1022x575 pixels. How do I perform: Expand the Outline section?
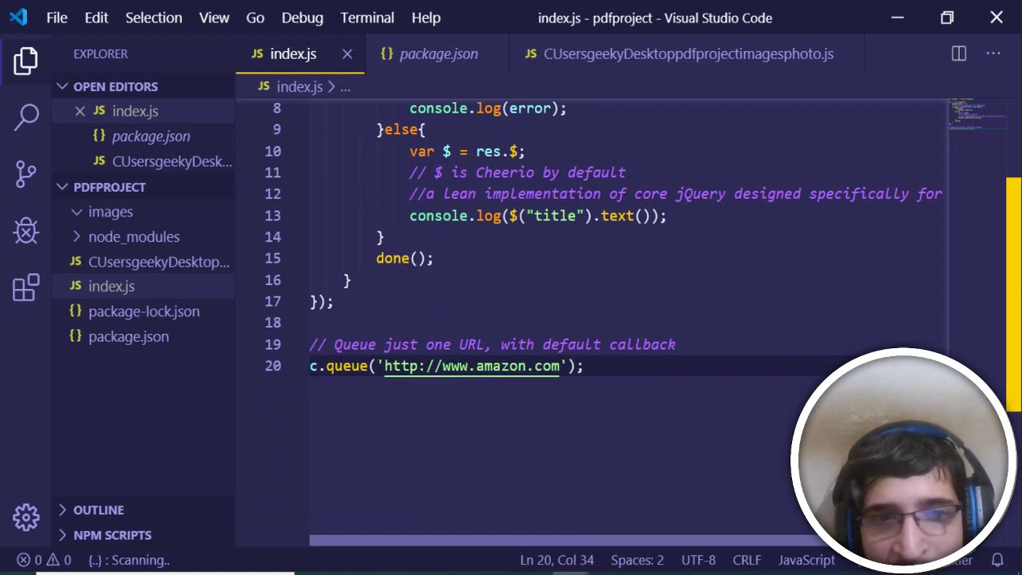tap(98, 510)
